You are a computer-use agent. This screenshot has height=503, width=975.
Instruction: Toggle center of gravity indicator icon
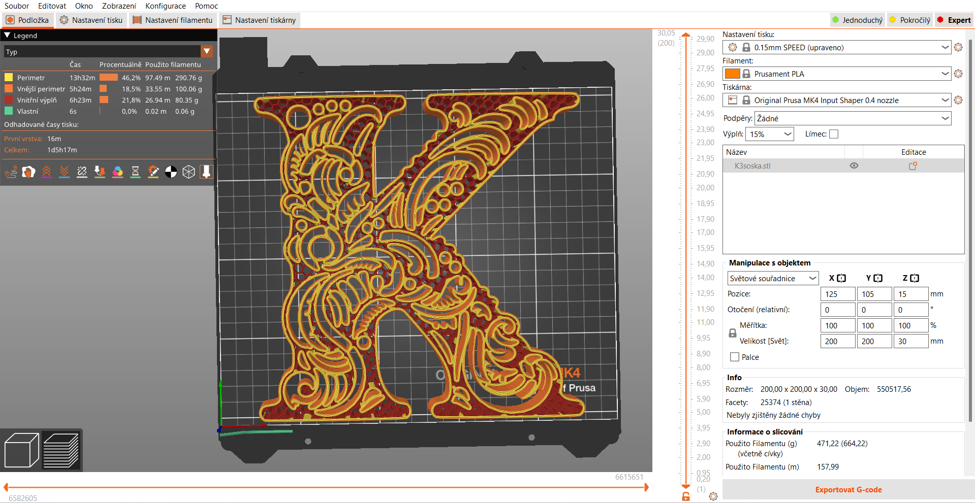point(171,172)
